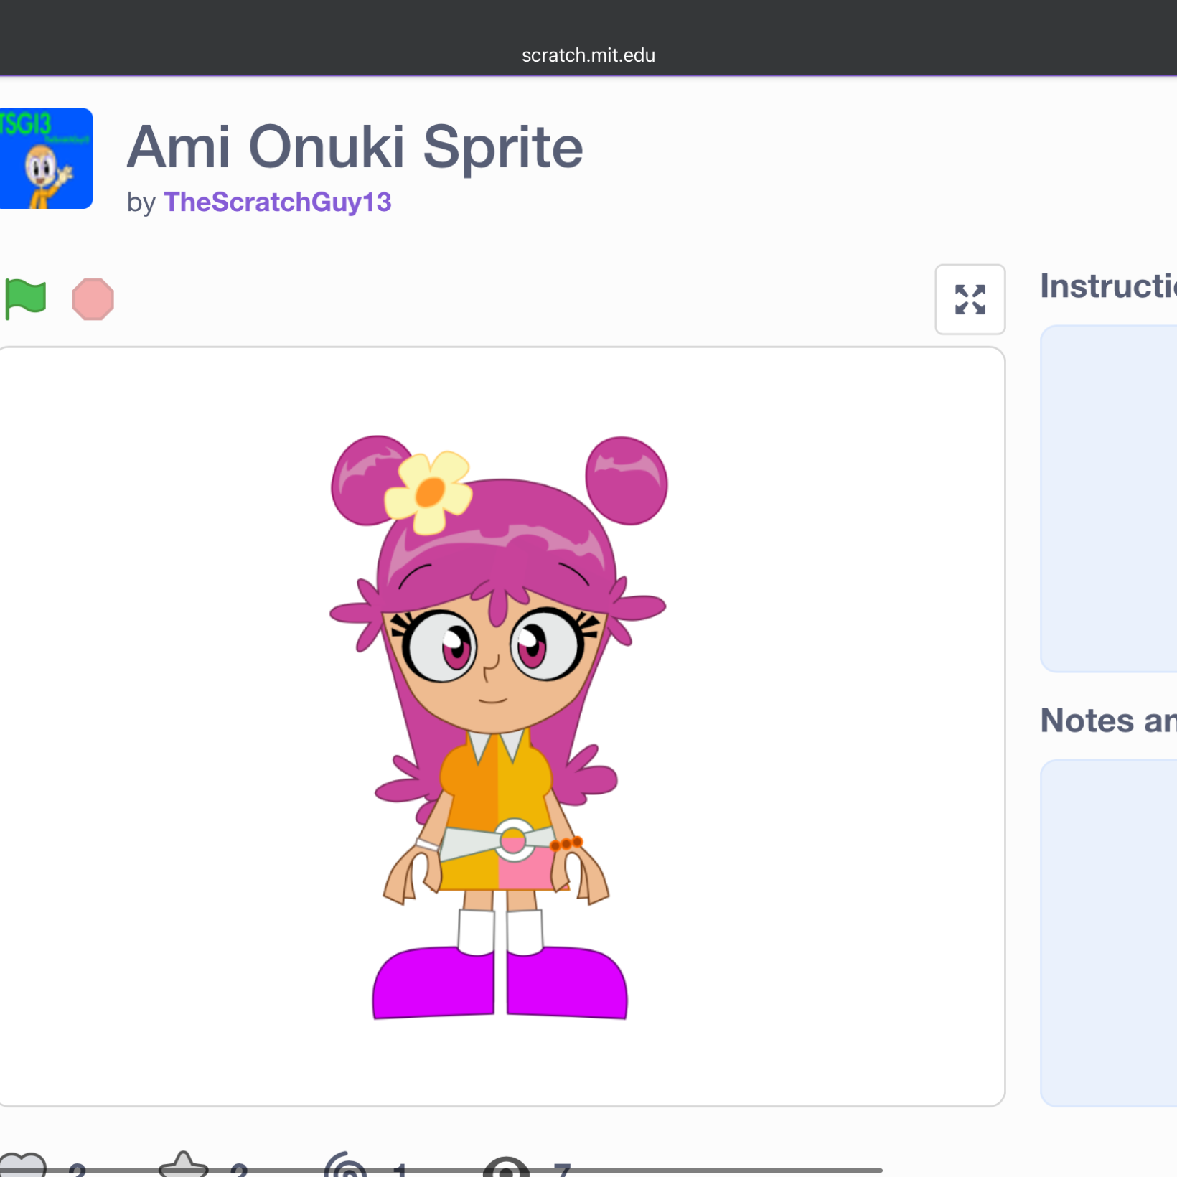Viewport: 1177px width, 1177px height.
Task: Click inside the Instructions description box
Action: tap(1109, 499)
